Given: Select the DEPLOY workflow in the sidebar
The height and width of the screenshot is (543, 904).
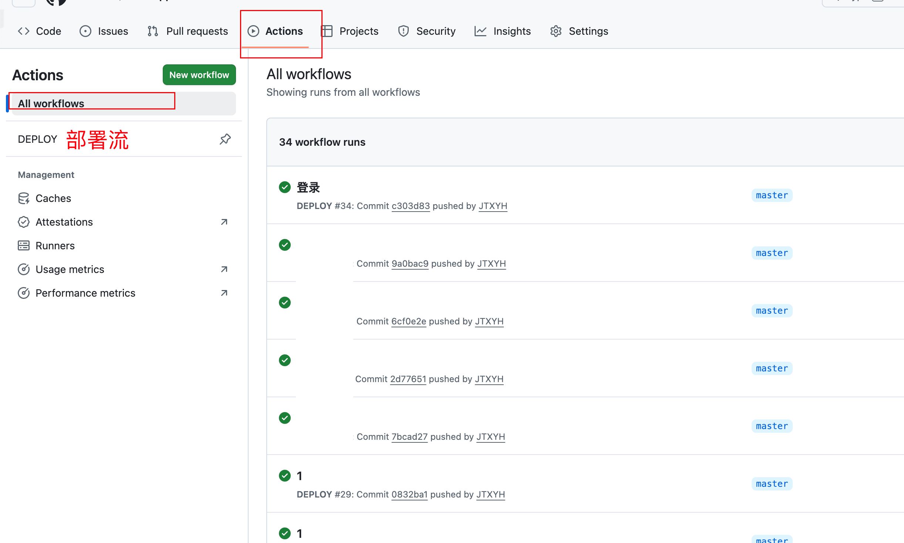Looking at the screenshot, I should click(38, 139).
